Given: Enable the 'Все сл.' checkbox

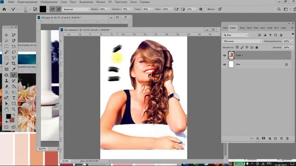Looking at the screenshot, I should point(205,9).
